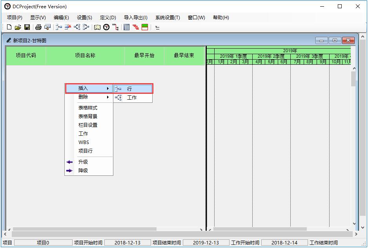This screenshot has width=368, height=248.
Task: Save the project with the floppy disk icon
Action: [x=27, y=27]
